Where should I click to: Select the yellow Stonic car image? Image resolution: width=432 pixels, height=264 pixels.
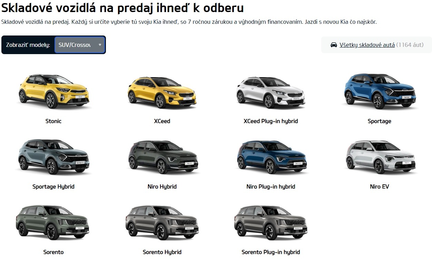[53, 91]
